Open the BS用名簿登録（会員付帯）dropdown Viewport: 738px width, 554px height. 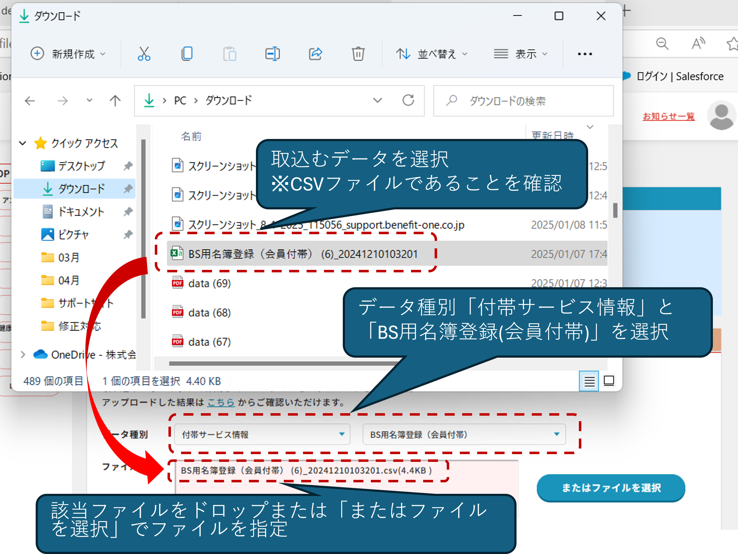[464, 434]
